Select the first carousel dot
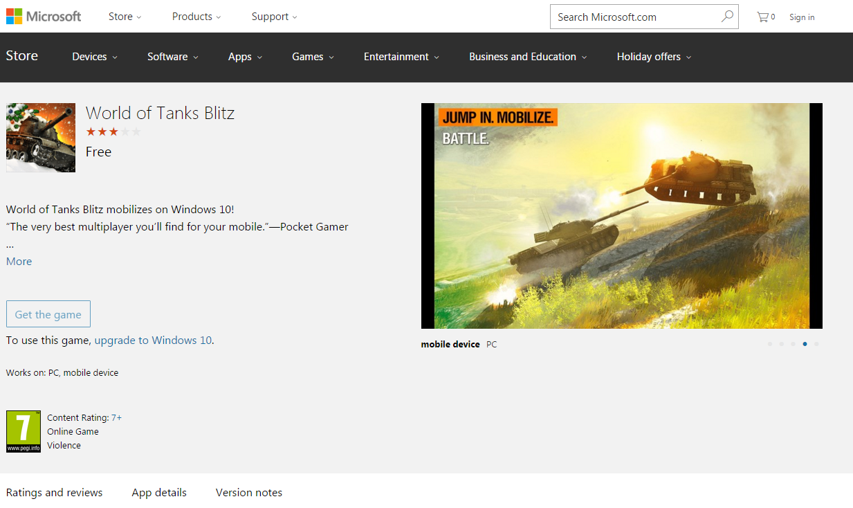Viewport: 853px width, 508px height. coord(770,344)
